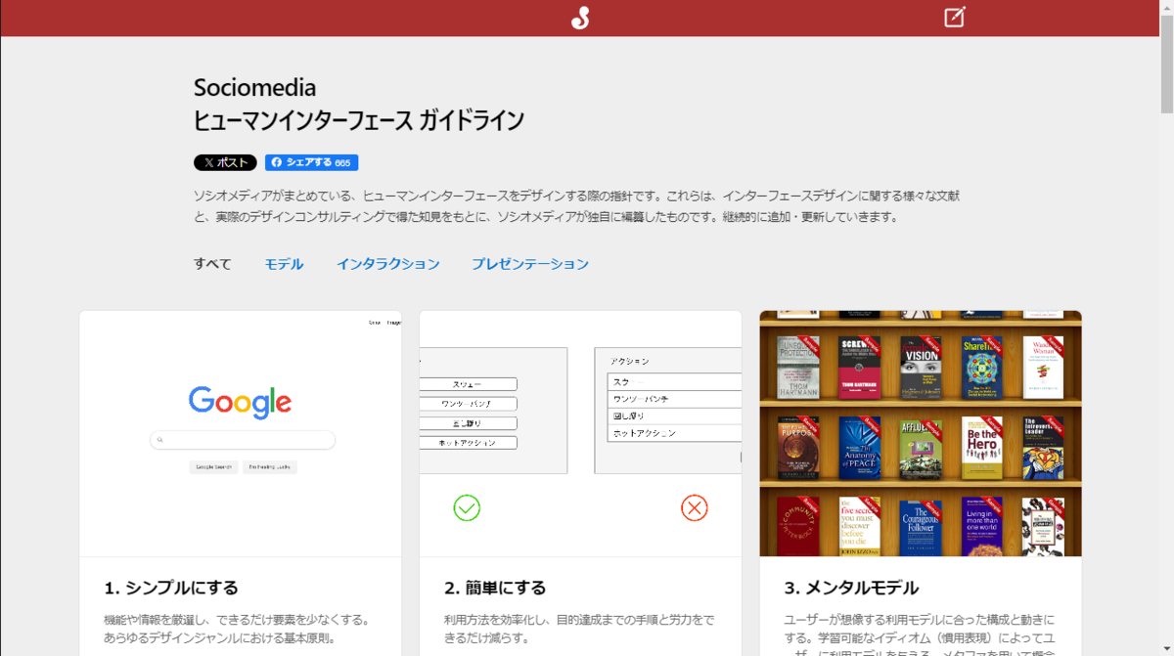Image resolution: width=1174 pixels, height=656 pixels.
Task: Select the すべて filter tab
Action: [x=212, y=264]
